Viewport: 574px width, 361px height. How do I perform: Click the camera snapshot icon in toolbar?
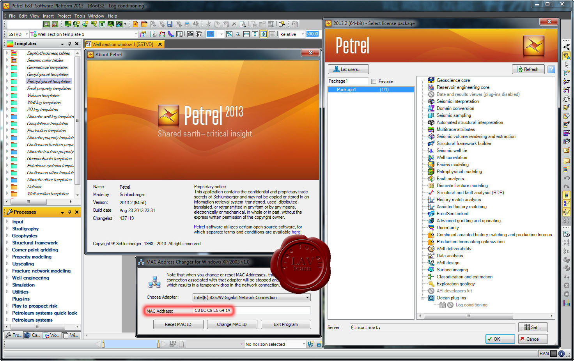(190, 34)
